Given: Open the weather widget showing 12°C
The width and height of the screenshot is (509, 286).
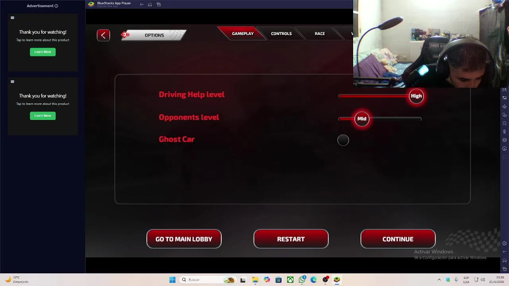Looking at the screenshot, I should click(x=17, y=280).
